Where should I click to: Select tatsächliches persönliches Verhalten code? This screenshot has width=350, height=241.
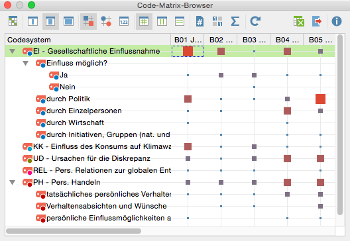pos(109,194)
